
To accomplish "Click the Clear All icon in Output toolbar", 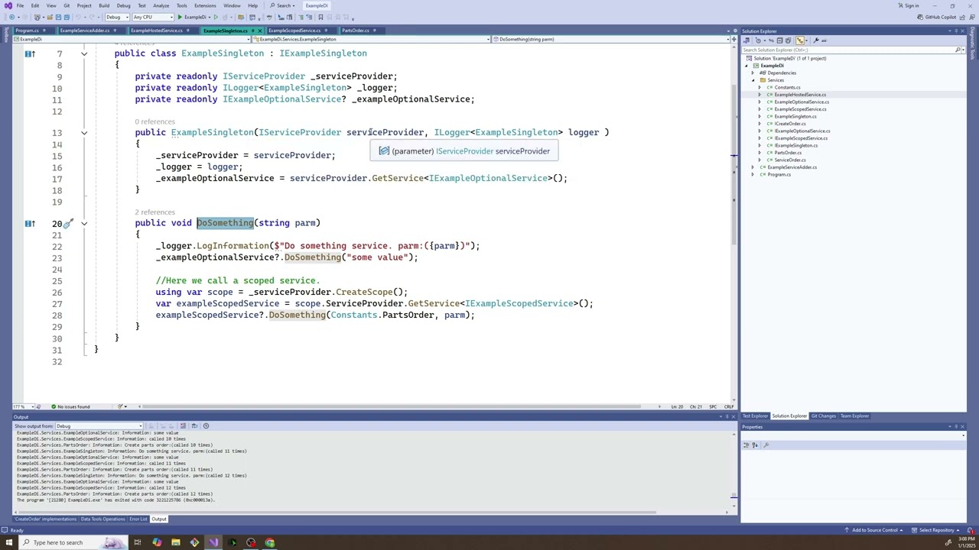I will (x=183, y=425).
